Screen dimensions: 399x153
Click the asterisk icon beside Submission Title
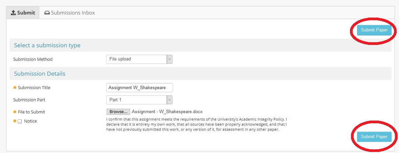[x=15, y=88]
